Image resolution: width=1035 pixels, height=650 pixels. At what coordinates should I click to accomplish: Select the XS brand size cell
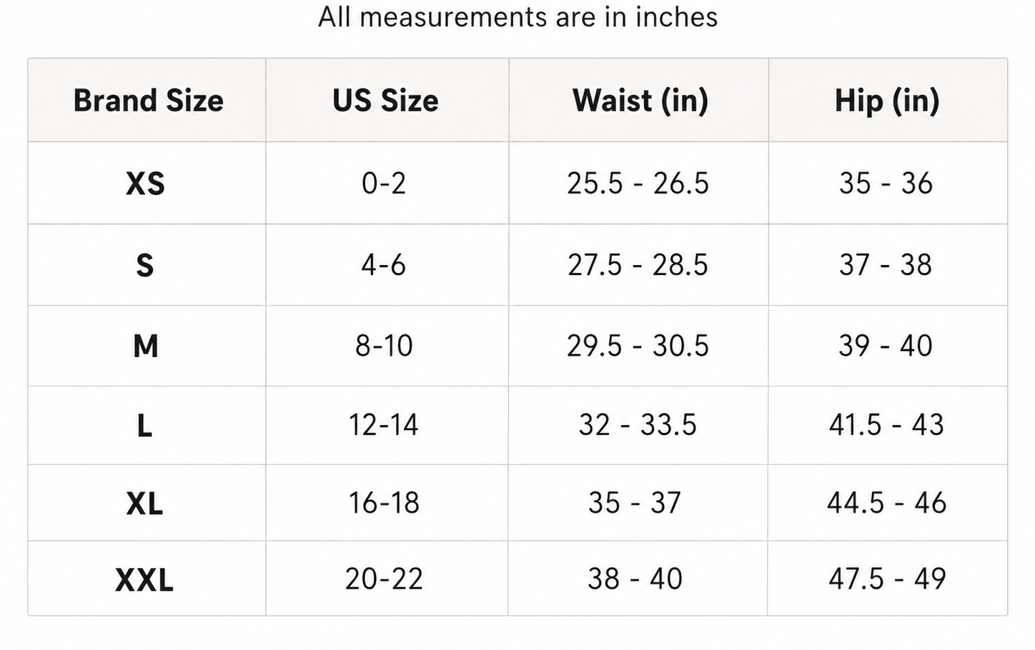pyautogui.click(x=145, y=184)
